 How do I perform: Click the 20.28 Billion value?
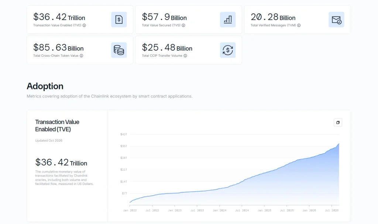(273, 17)
